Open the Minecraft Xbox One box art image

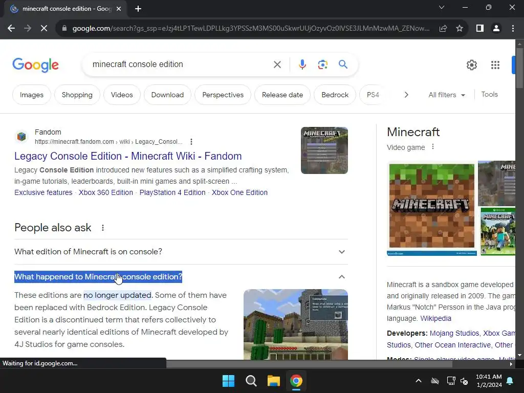pyautogui.click(x=498, y=231)
